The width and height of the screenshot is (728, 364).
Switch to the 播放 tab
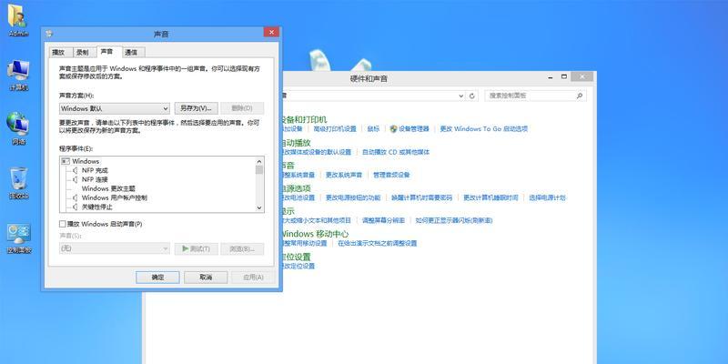pyautogui.click(x=61, y=53)
